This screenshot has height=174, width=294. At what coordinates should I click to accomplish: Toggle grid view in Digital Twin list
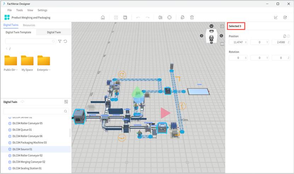point(66,102)
